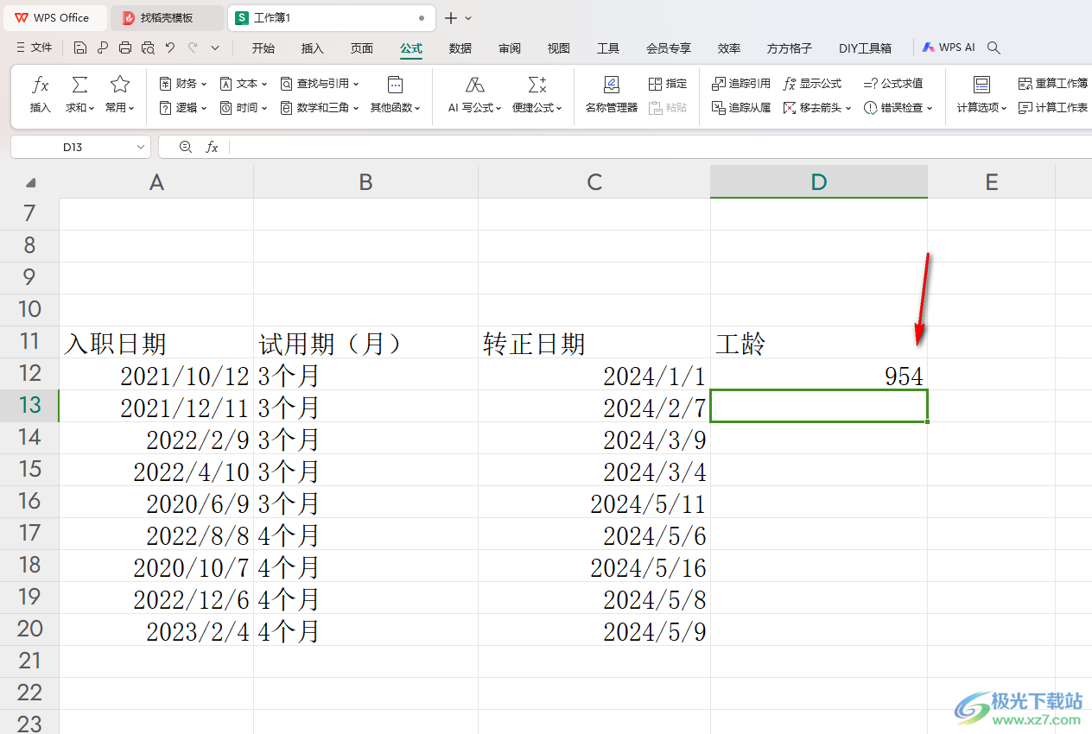Viewport: 1092px width, 734px height.
Task: Click the AutoSum sigma icon
Action: [79, 85]
